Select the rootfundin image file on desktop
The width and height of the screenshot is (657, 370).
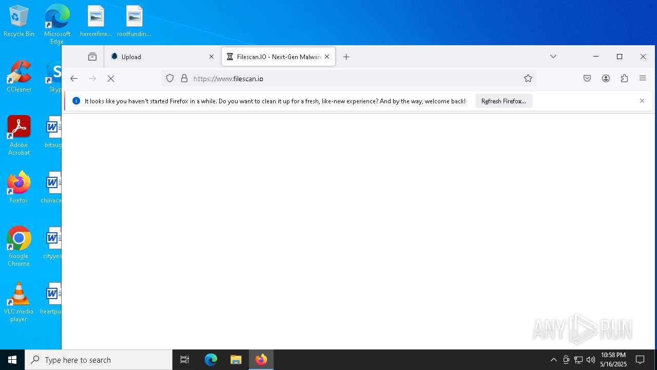point(134,22)
